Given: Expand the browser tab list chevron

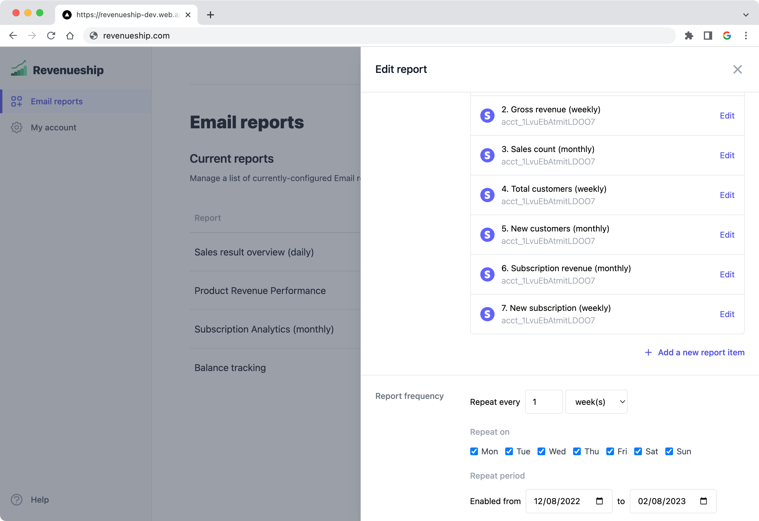Looking at the screenshot, I should coord(746,15).
